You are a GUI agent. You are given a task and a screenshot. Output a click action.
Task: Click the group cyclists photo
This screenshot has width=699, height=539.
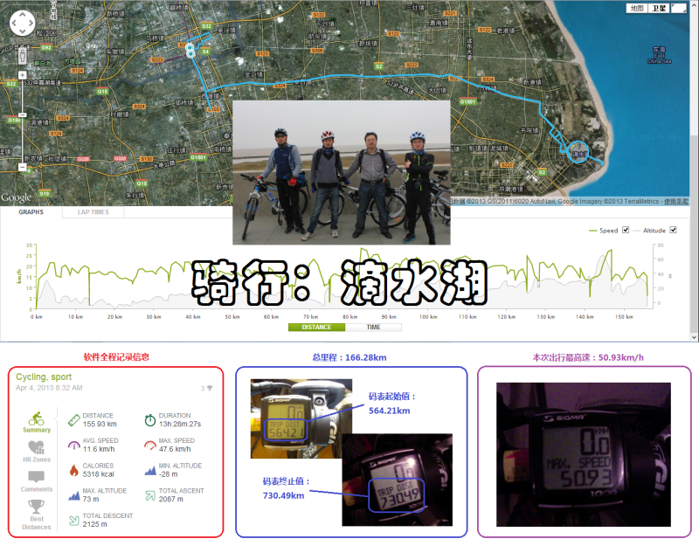click(342, 171)
